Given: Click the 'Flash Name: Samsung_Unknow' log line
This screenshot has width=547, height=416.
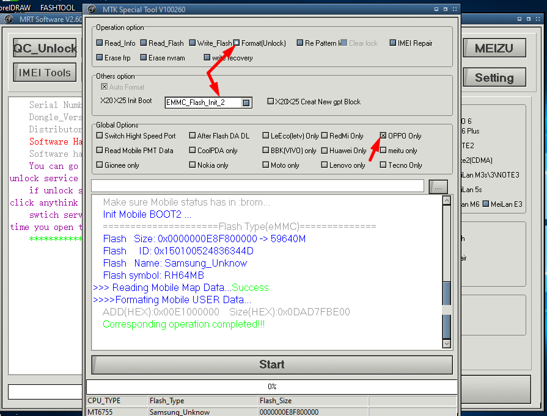Looking at the screenshot, I should [x=175, y=263].
